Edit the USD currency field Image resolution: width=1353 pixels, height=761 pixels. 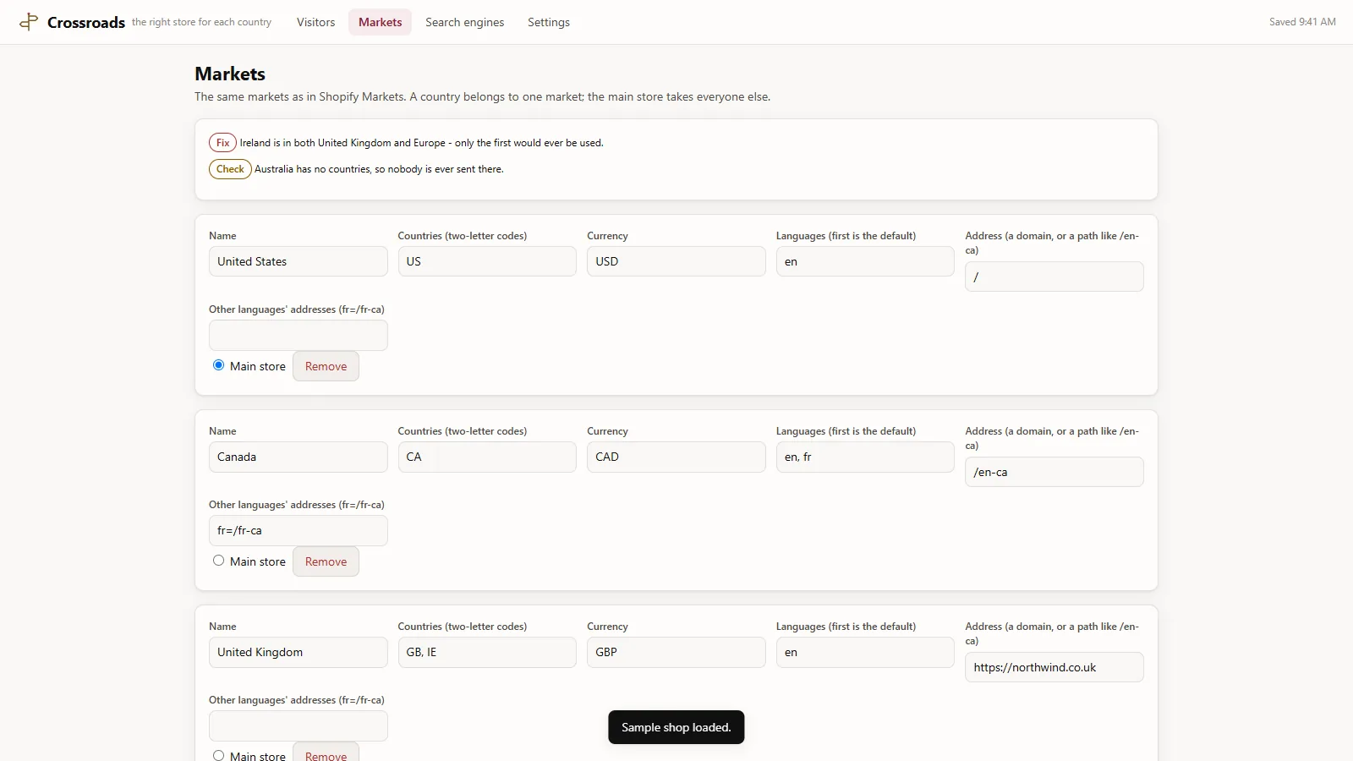click(676, 261)
